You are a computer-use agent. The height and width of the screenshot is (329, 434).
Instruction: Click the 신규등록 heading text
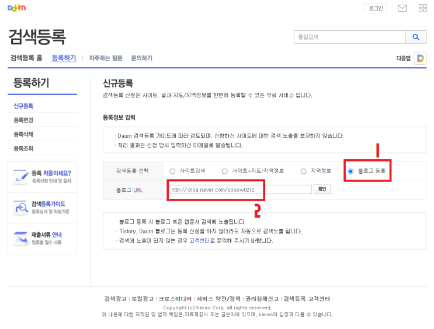point(118,83)
